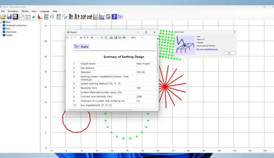Toggle the Rods checkbox
274x158 pixels.
click(4, 29)
